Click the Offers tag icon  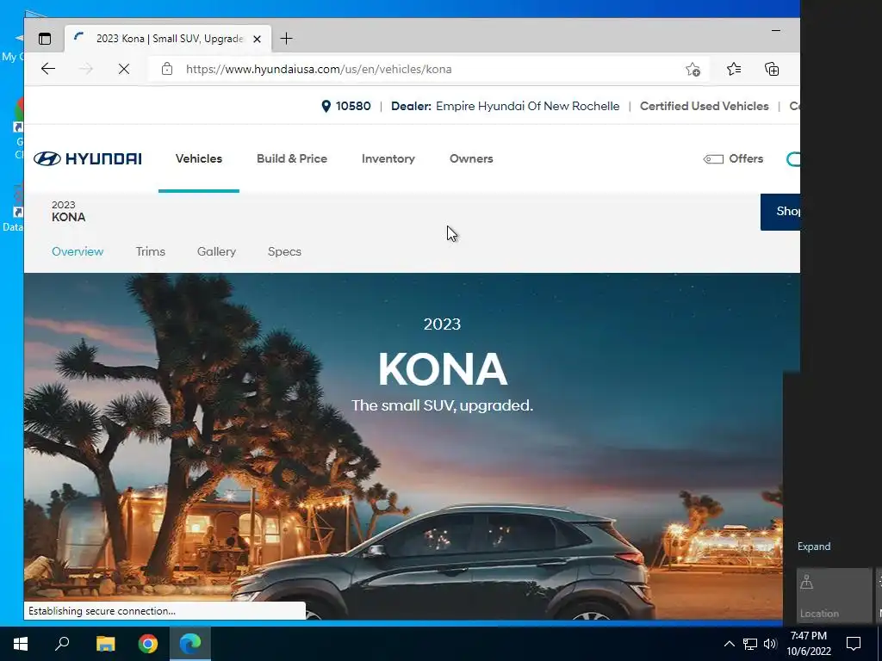click(x=713, y=159)
